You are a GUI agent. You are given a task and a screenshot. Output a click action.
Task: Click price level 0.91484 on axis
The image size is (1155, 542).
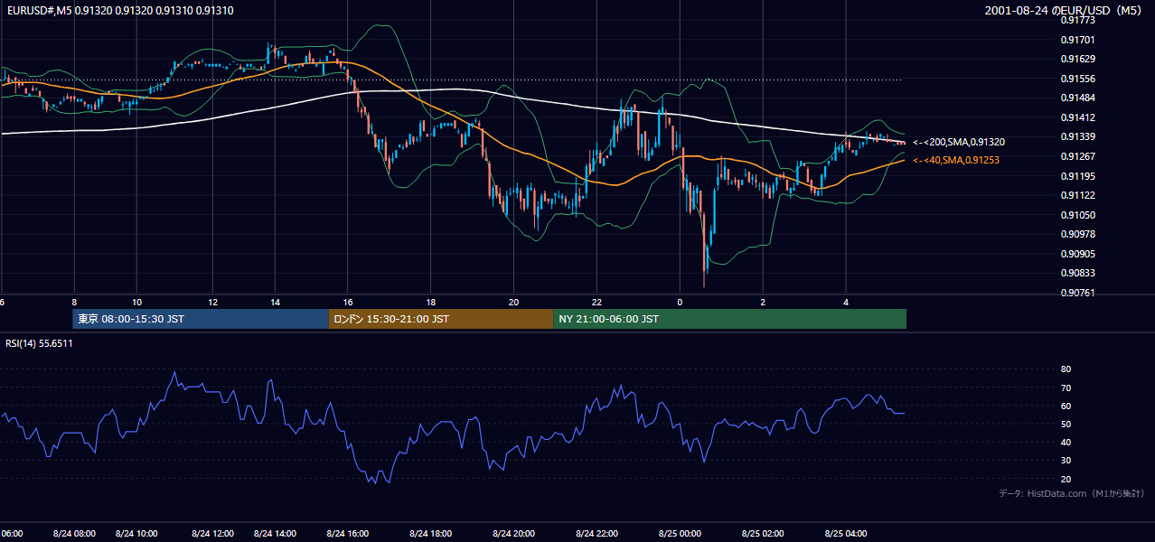(1077, 98)
